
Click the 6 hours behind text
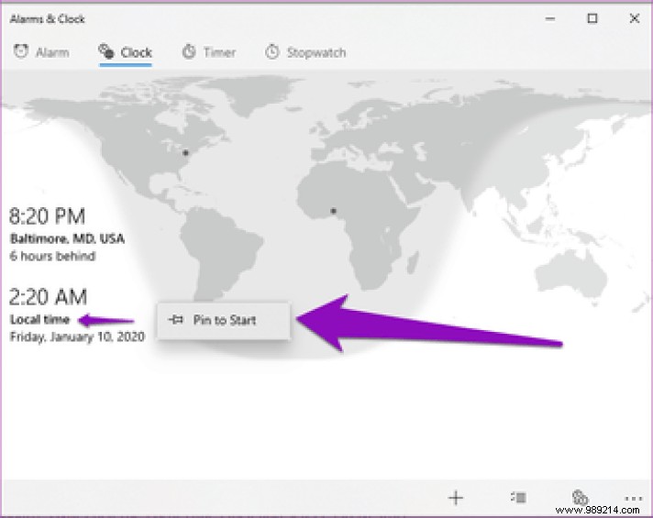point(52,256)
